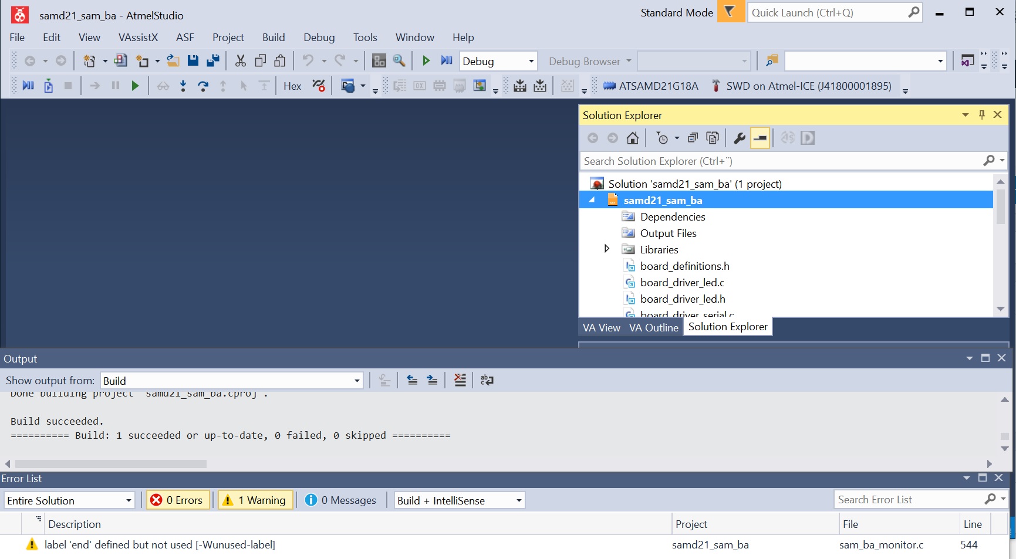The image size is (1016, 559).
Task: Click the Paste clipboard icon
Action: [x=280, y=60]
